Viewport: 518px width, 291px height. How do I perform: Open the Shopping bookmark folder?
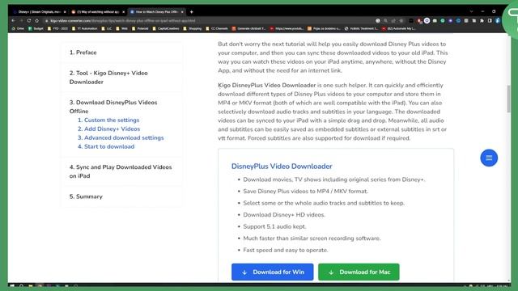[x=193, y=29]
